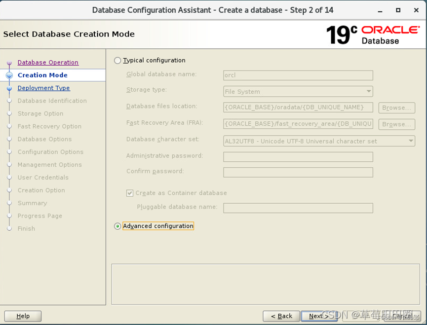This screenshot has height=325, width=427.
Task: Open the Help button
Action: [x=23, y=316]
